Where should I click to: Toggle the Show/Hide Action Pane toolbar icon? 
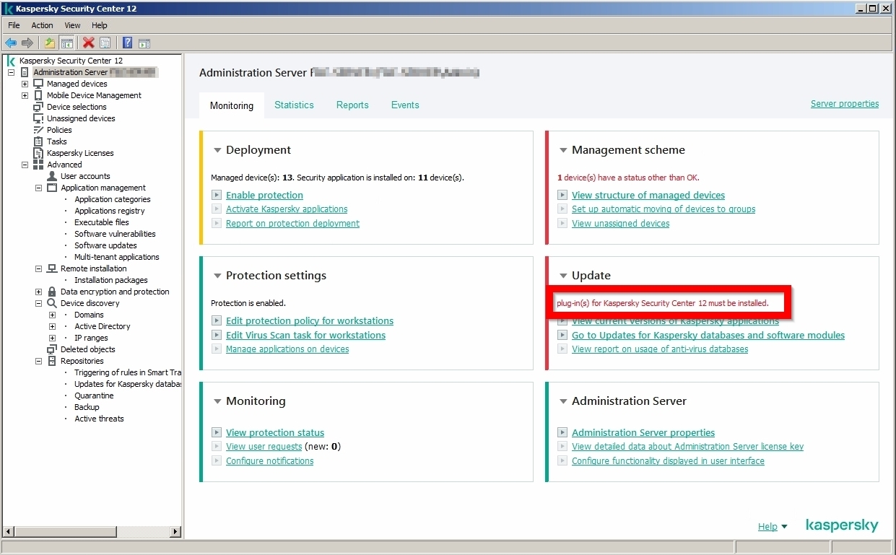[144, 43]
